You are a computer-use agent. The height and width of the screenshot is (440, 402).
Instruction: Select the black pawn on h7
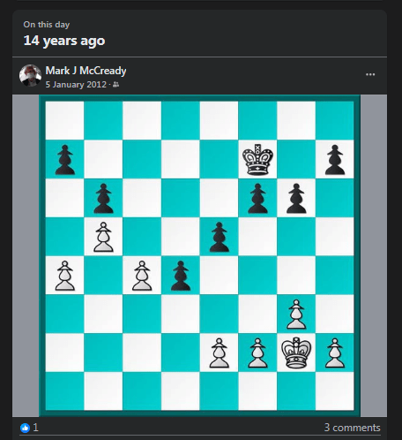point(335,160)
